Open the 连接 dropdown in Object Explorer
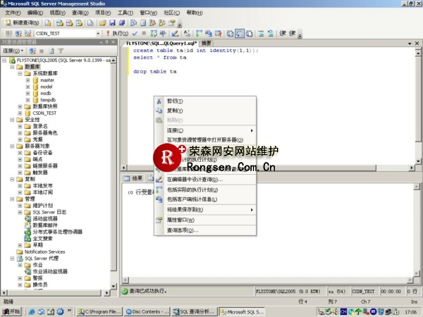Screen dimensions: 423x317 pyautogui.click(x=13, y=51)
